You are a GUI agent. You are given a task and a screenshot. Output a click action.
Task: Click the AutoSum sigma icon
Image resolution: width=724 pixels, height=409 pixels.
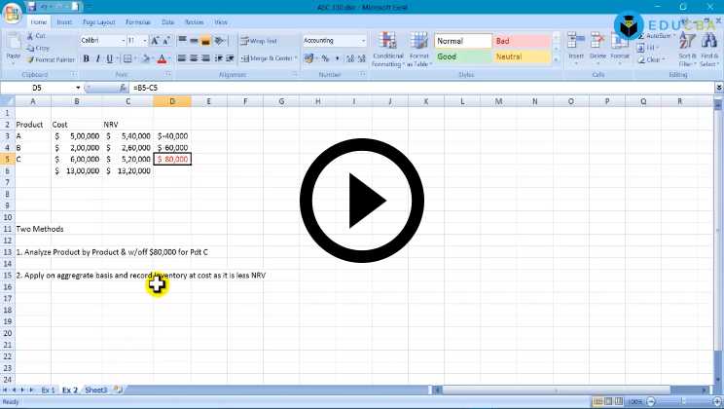tap(642, 34)
